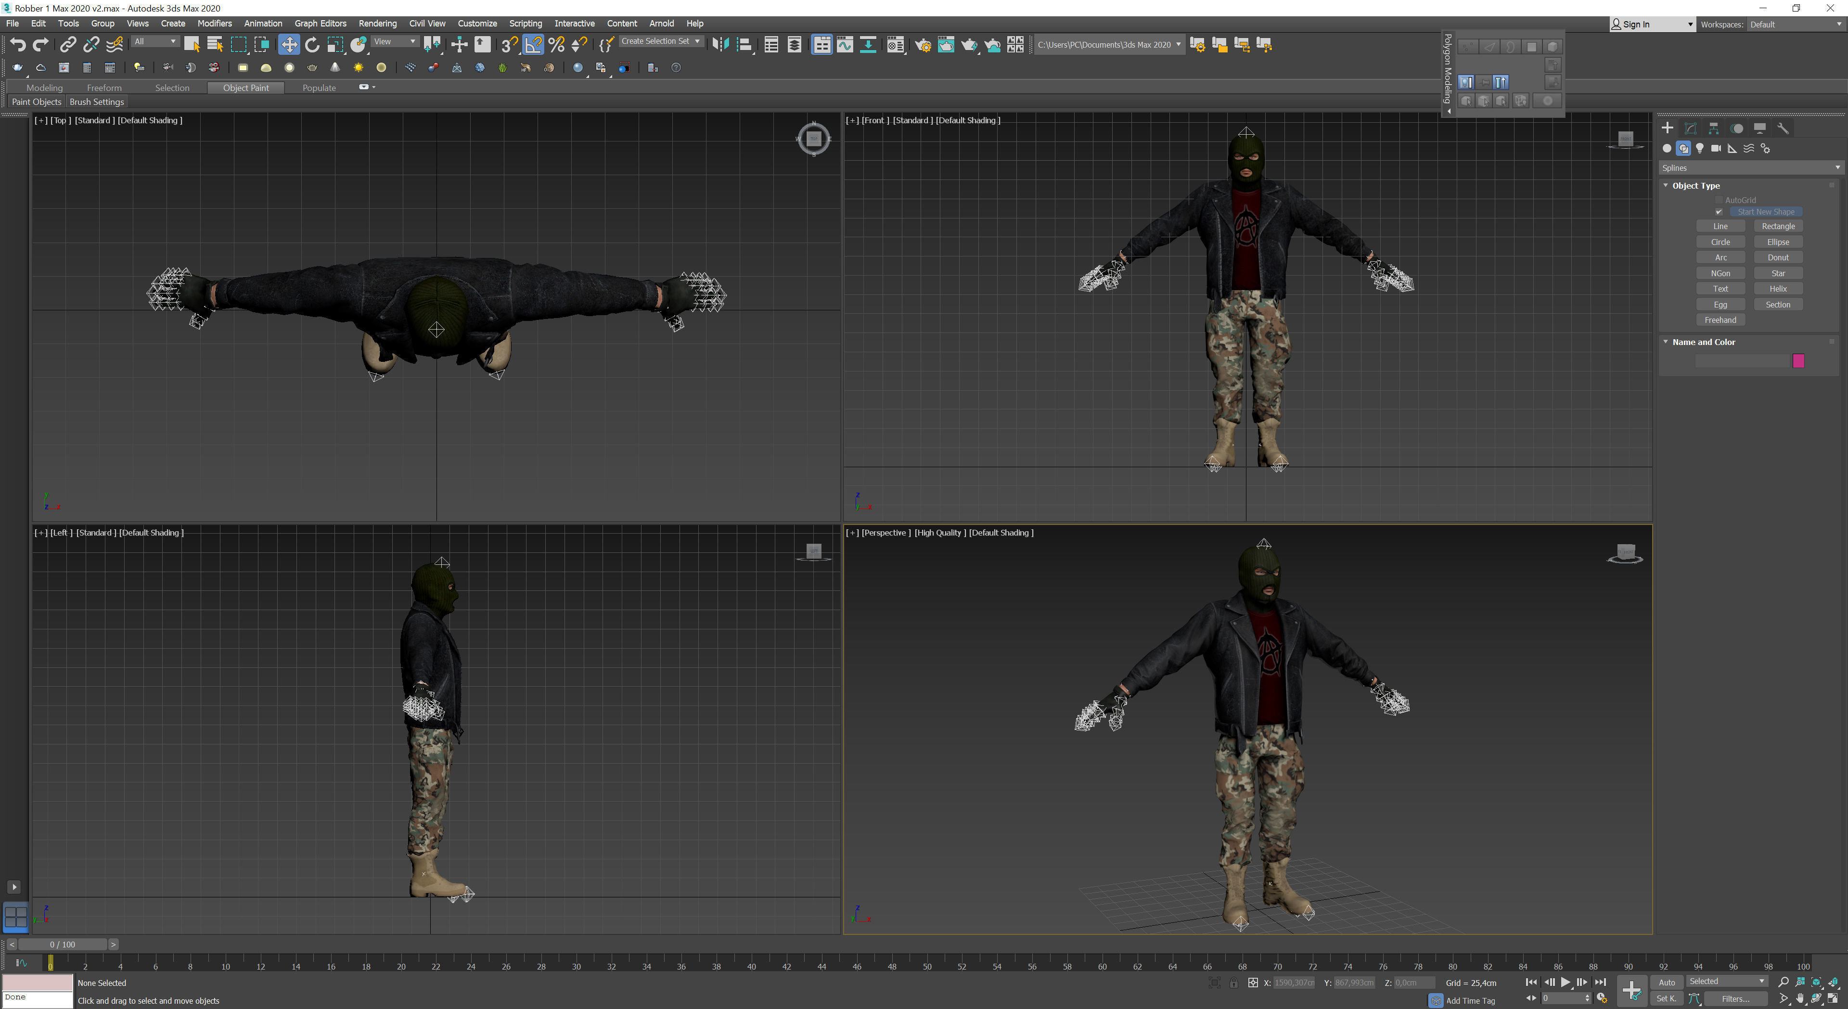The image size is (1848, 1009).
Task: Open the Rendering menu
Action: click(377, 23)
